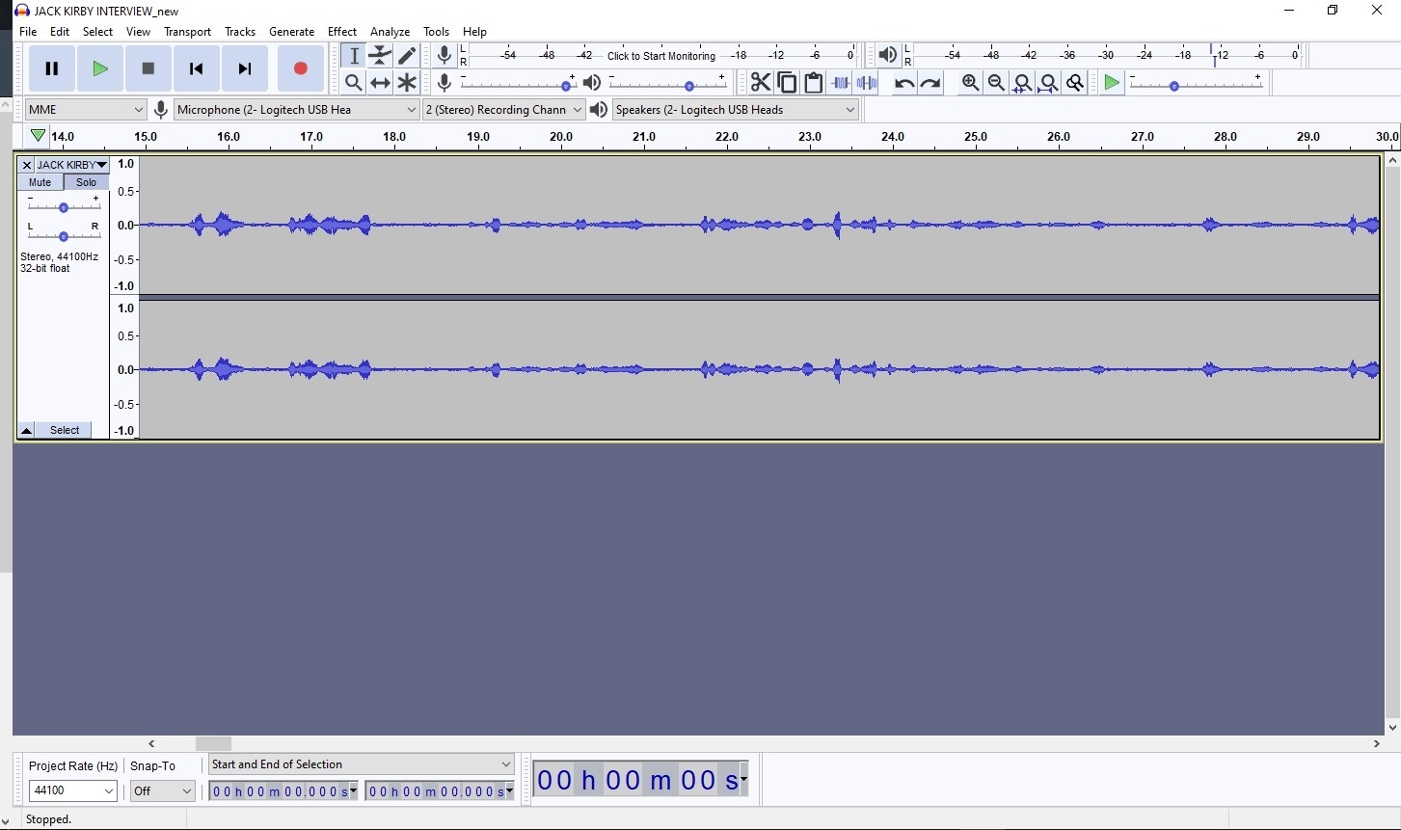Click the Silence audio selection icon
Image resolution: width=1401 pixels, height=830 pixels.
click(x=867, y=83)
